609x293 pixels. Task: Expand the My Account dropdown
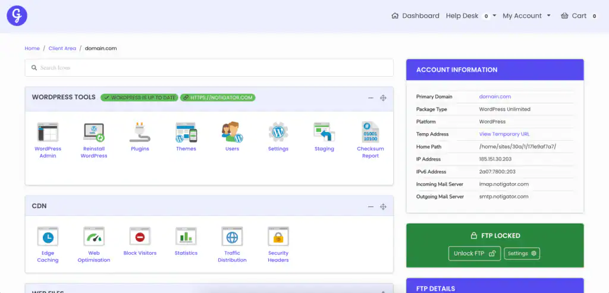point(526,16)
